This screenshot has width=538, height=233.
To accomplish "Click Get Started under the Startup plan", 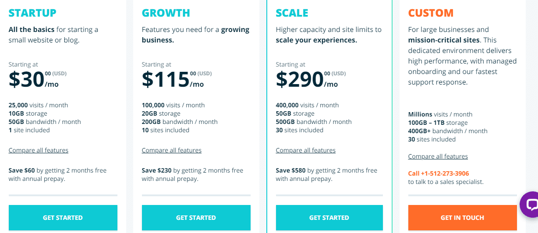I will (63, 218).
